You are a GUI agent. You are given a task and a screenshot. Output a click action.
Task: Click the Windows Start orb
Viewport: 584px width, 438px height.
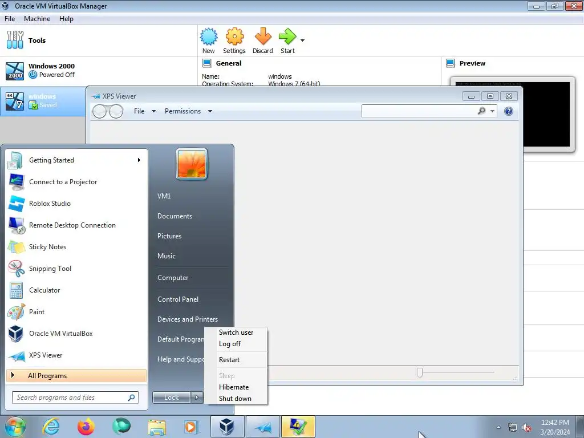[15, 427]
